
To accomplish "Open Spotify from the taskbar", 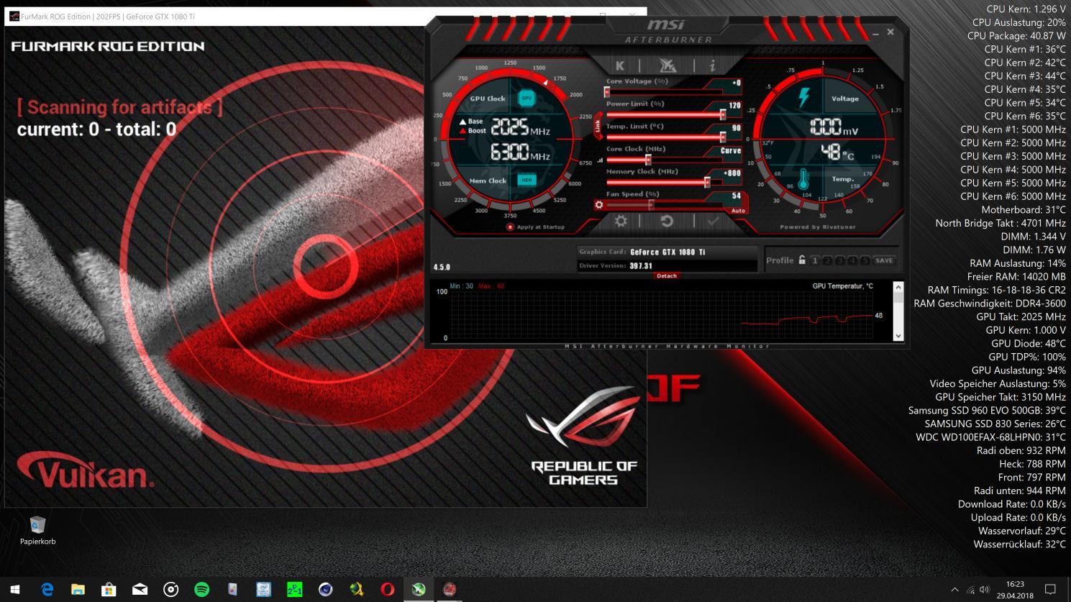I will [201, 590].
